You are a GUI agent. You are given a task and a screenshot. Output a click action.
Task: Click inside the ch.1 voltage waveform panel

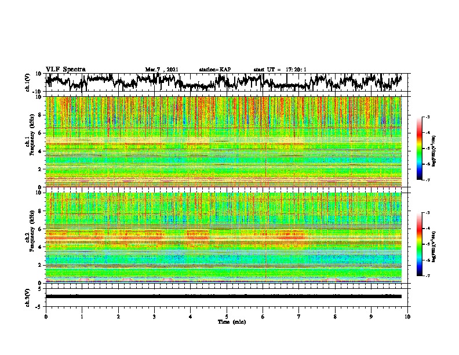[x=227, y=82]
